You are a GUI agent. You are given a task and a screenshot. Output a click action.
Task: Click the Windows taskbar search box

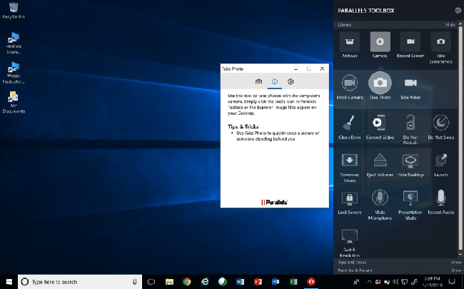[x=77, y=282]
